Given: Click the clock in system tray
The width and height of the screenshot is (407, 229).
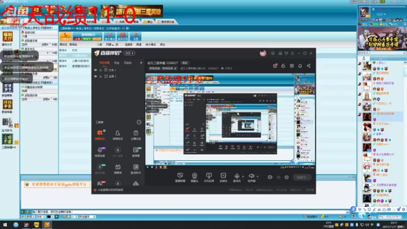Looking at the screenshot, I should [393, 224].
